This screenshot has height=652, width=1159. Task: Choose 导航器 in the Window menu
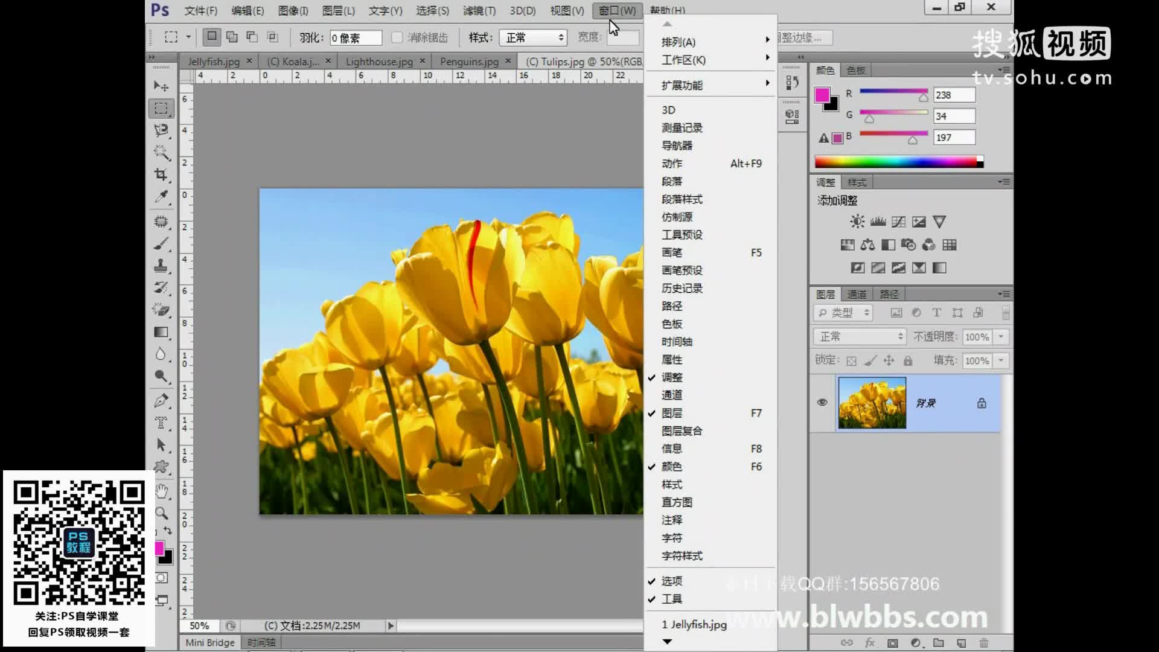(x=710, y=145)
